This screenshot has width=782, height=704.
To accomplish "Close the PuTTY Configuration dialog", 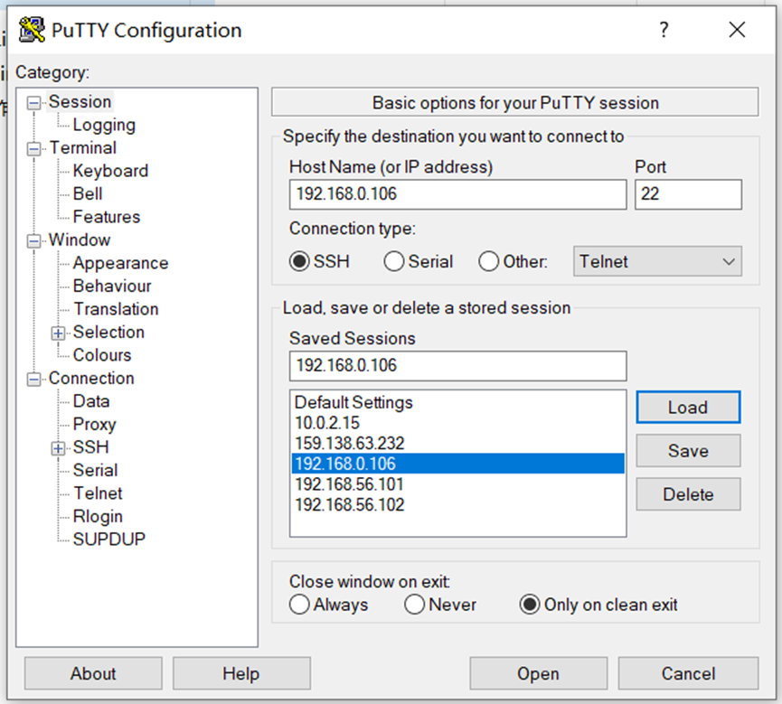I will coord(737,30).
